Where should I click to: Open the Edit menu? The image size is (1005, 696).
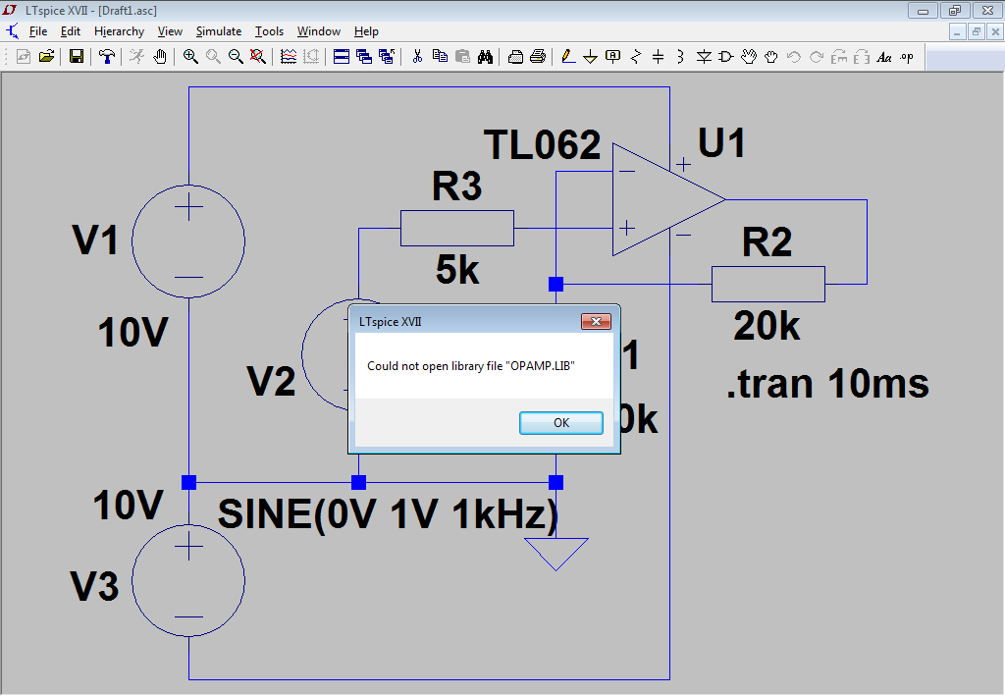[x=71, y=31]
